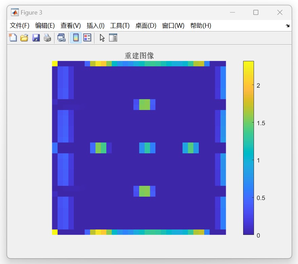
Task: Minimize the Figure 3 window
Action: [x=232, y=12]
